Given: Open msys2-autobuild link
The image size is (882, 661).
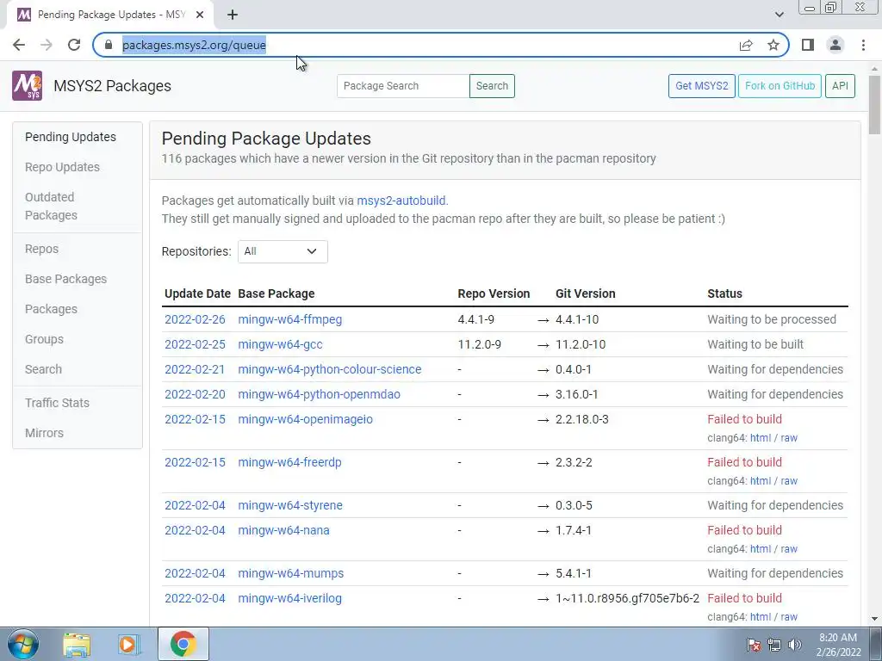Looking at the screenshot, I should pos(401,201).
